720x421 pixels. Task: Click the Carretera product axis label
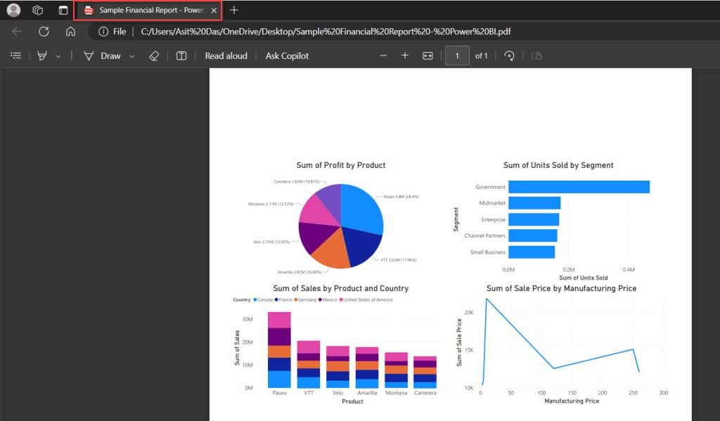[x=425, y=393]
